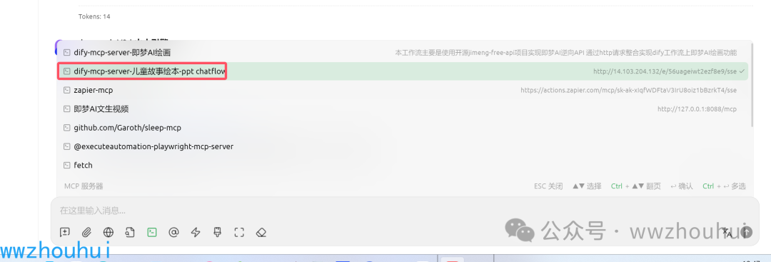Image resolution: width=771 pixels, height=262 pixels.
Task: Click the translate icon in the input bar
Action: (x=727, y=233)
